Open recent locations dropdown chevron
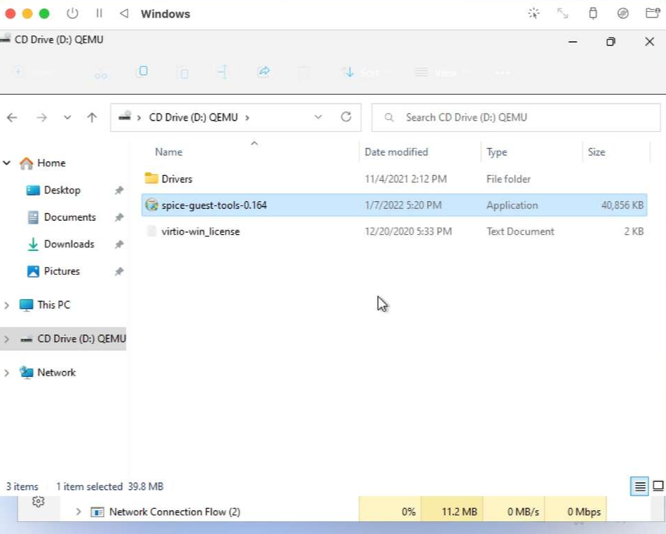Image resolution: width=666 pixels, height=534 pixels. [67, 118]
